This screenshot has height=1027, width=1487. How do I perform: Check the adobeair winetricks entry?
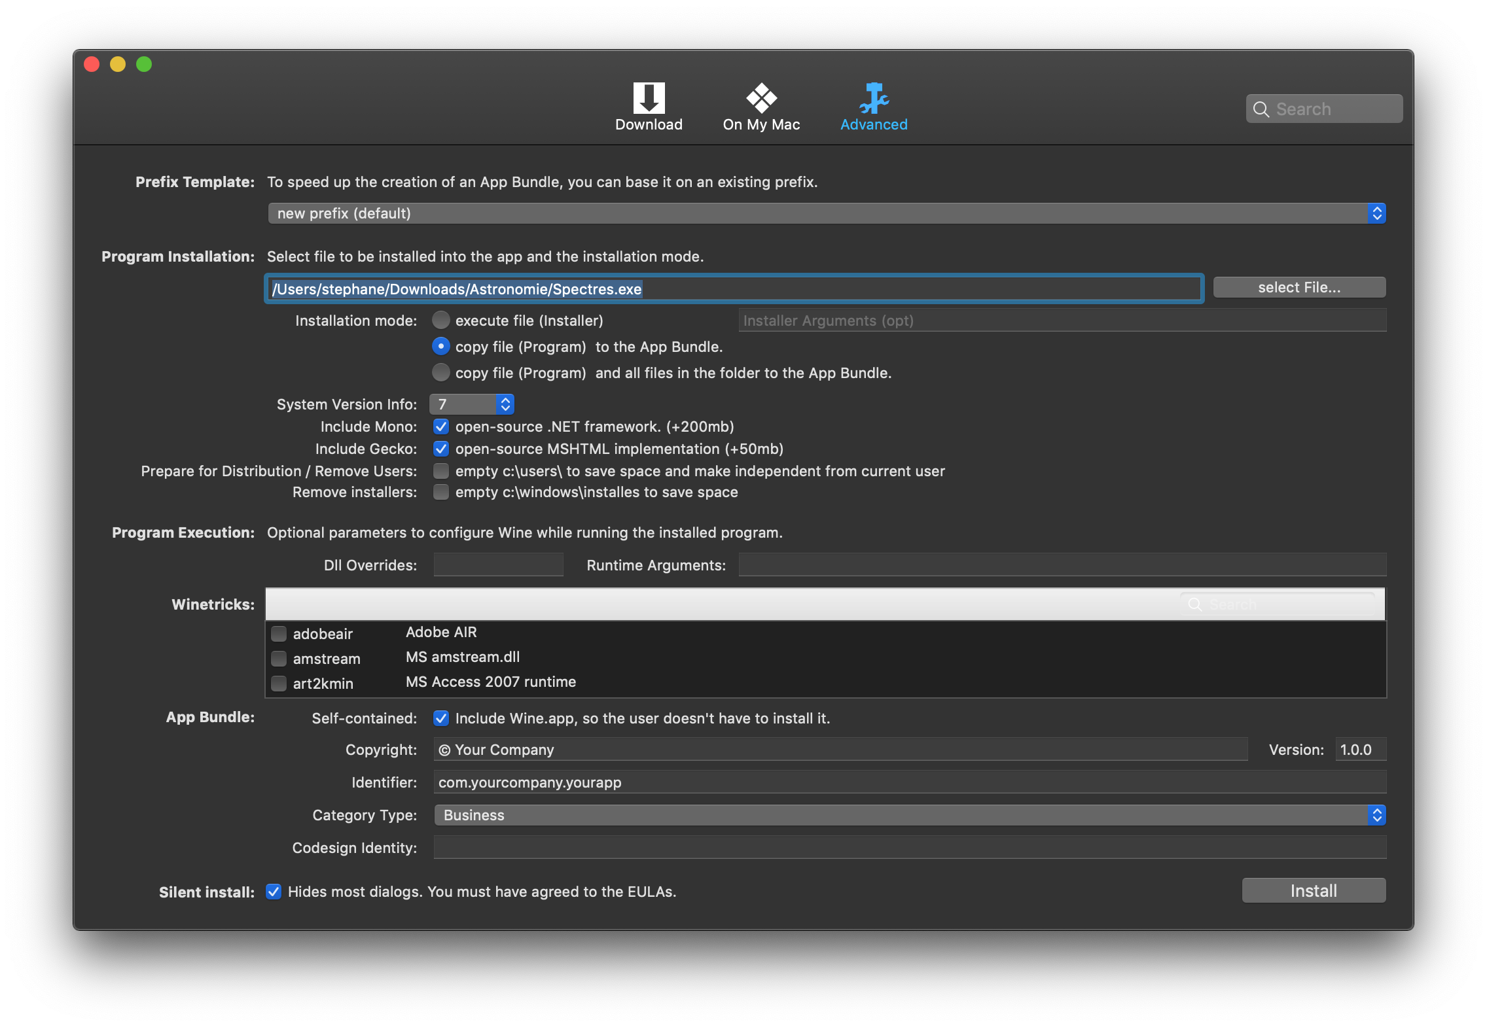(x=279, y=633)
